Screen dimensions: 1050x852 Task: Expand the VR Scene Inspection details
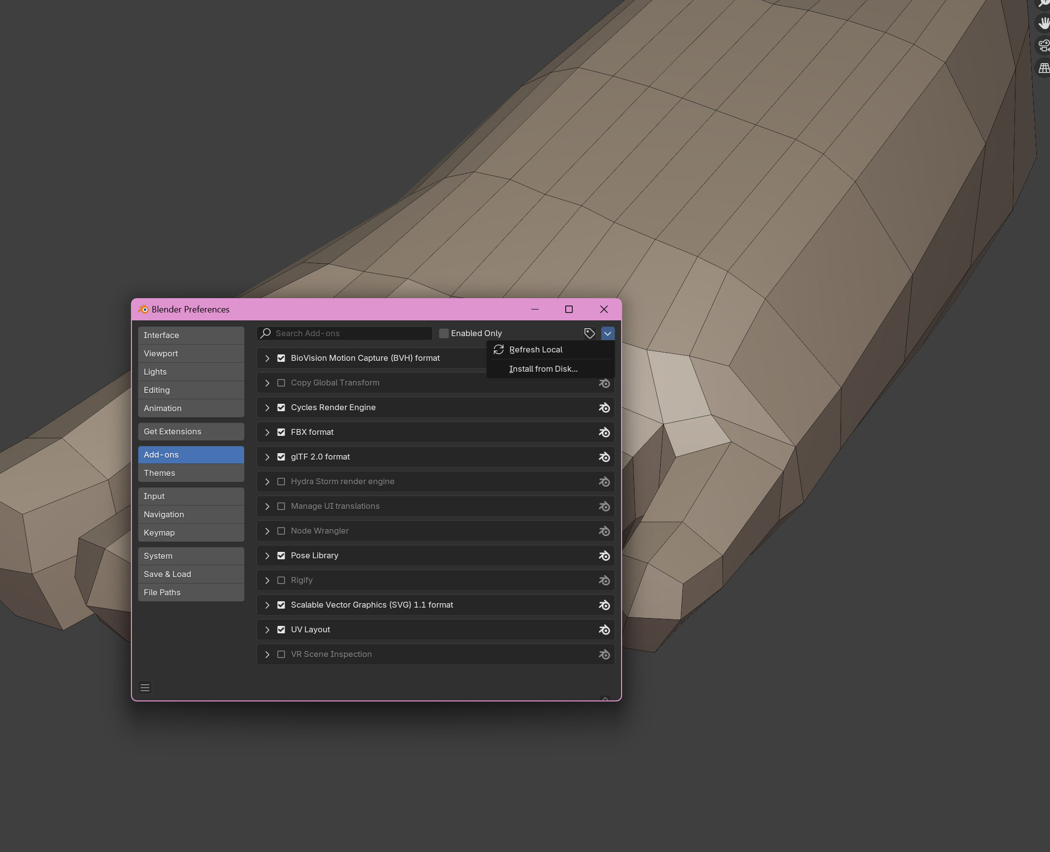tap(267, 655)
